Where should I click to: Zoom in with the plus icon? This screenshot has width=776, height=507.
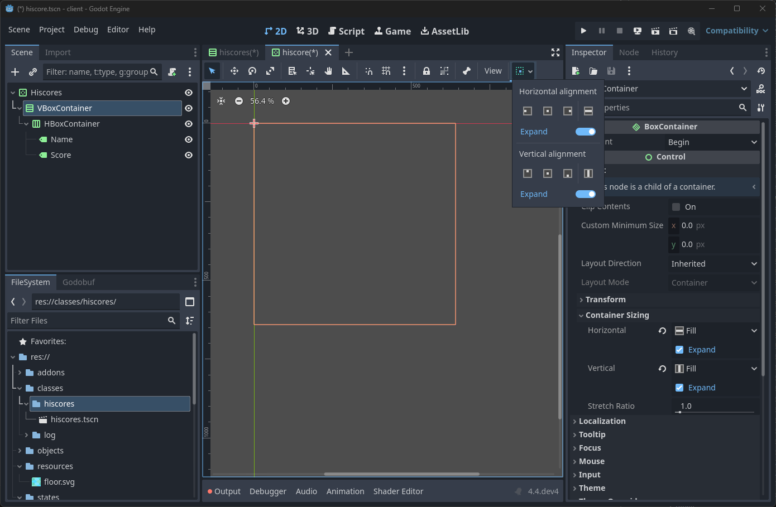286,101
